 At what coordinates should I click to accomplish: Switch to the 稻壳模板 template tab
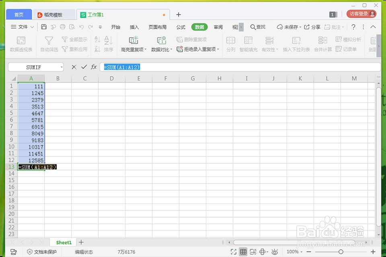coord(53,15)
